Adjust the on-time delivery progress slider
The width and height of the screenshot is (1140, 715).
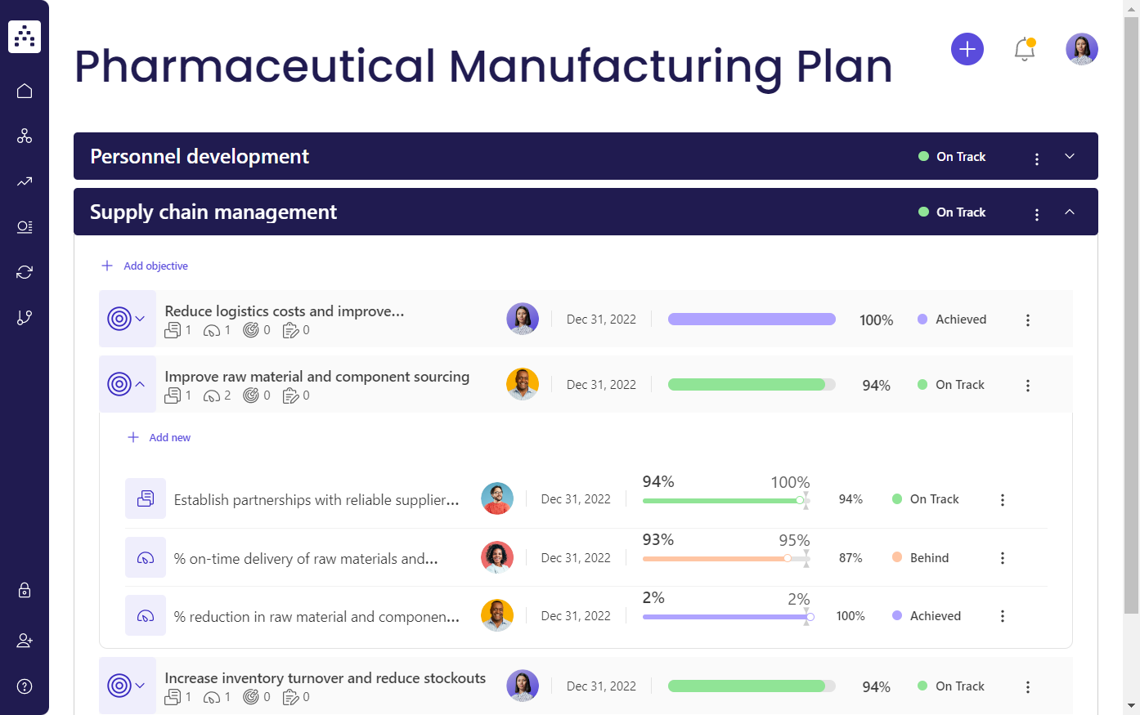point(787,558)
